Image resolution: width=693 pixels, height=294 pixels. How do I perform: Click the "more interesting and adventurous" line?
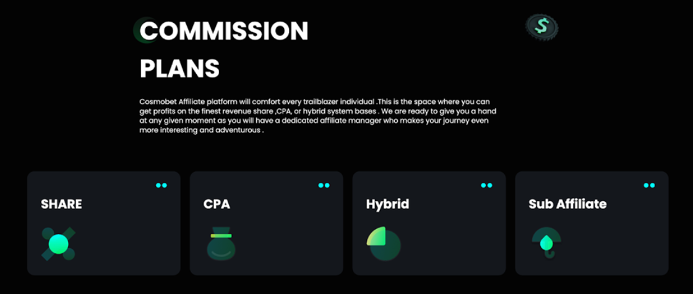[x=202, y=131]
